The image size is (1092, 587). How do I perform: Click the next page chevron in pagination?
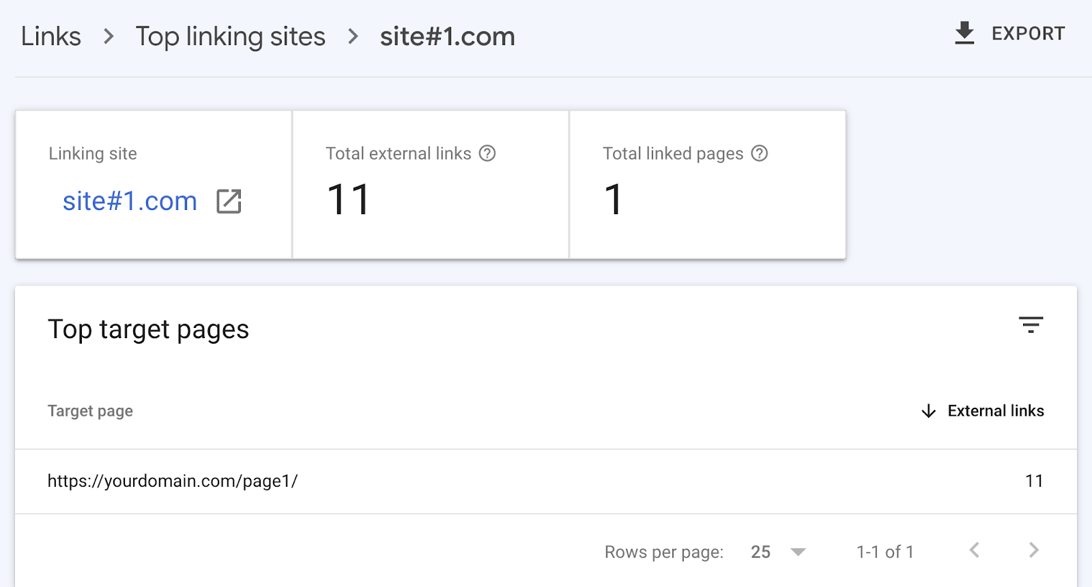coord(1033,551)
